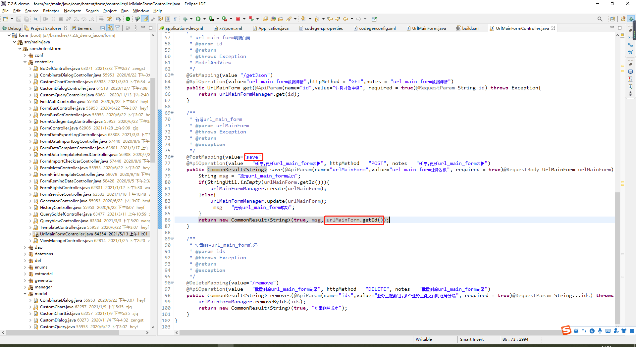Image resolution: width=636 pixels, height=347 pixels.
Task: Click the editor vertical scrollbar thumb
Action: tap(617, 258)
